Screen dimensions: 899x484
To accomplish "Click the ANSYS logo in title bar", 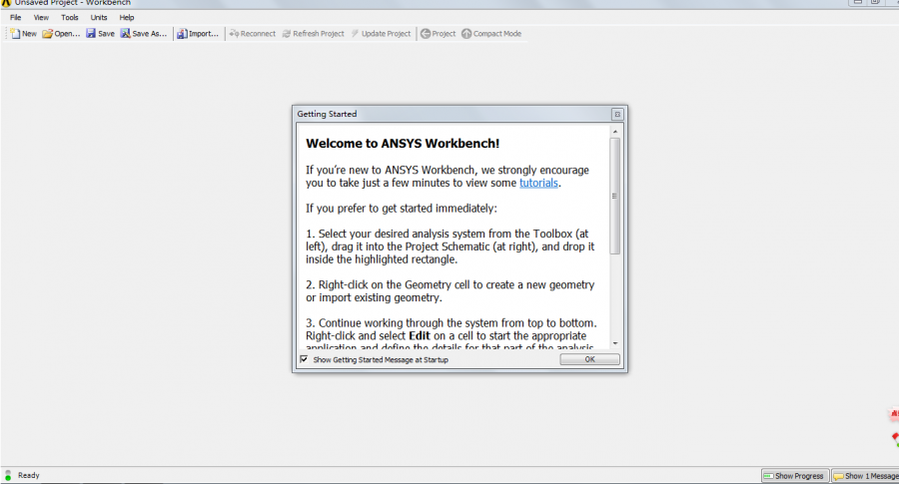I will [x=6, y=3].
